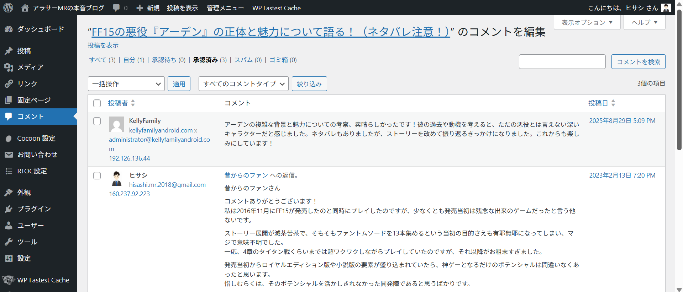Click the WP Fastest Cache cheetah icon
The image size is (683, 292).
pyautogui.click(x=9, y=280)
